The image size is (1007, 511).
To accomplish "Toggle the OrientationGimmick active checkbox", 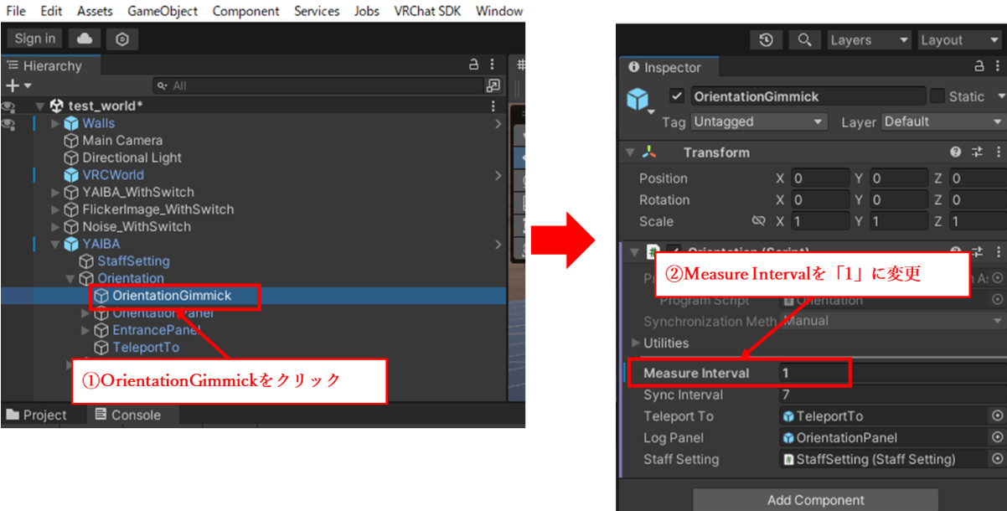I will [x=677, y=96].
